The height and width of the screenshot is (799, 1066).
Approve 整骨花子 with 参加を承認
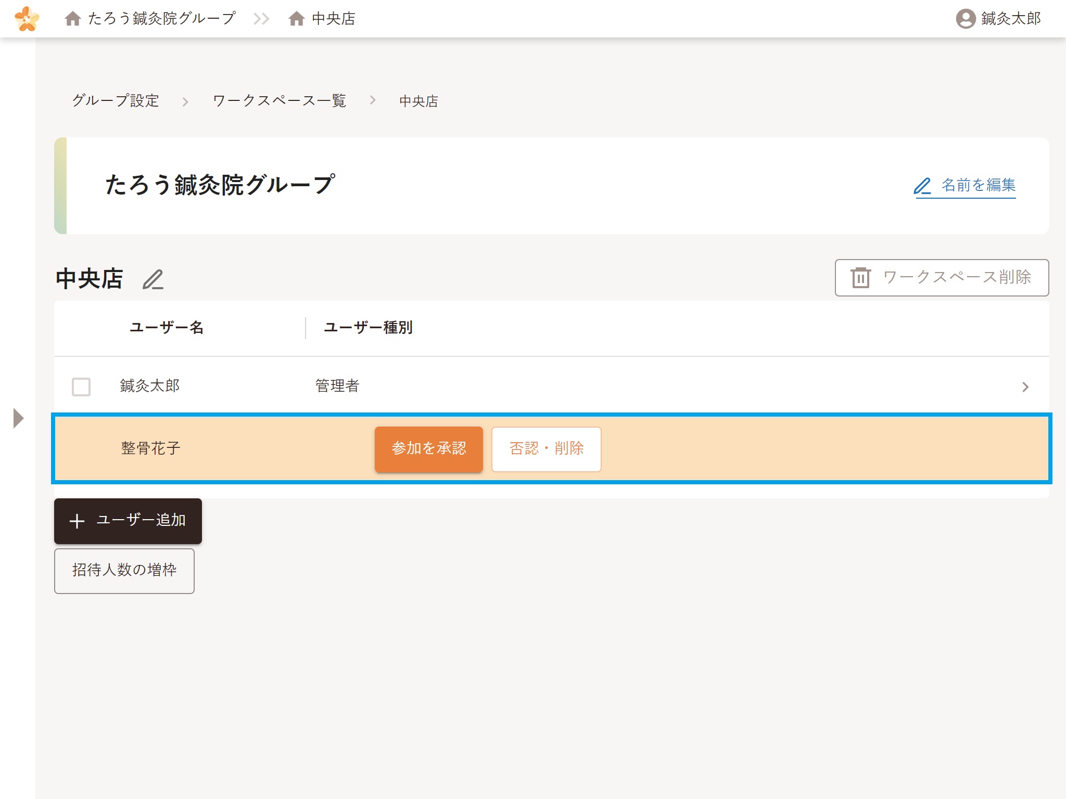(x=429, y=449)
